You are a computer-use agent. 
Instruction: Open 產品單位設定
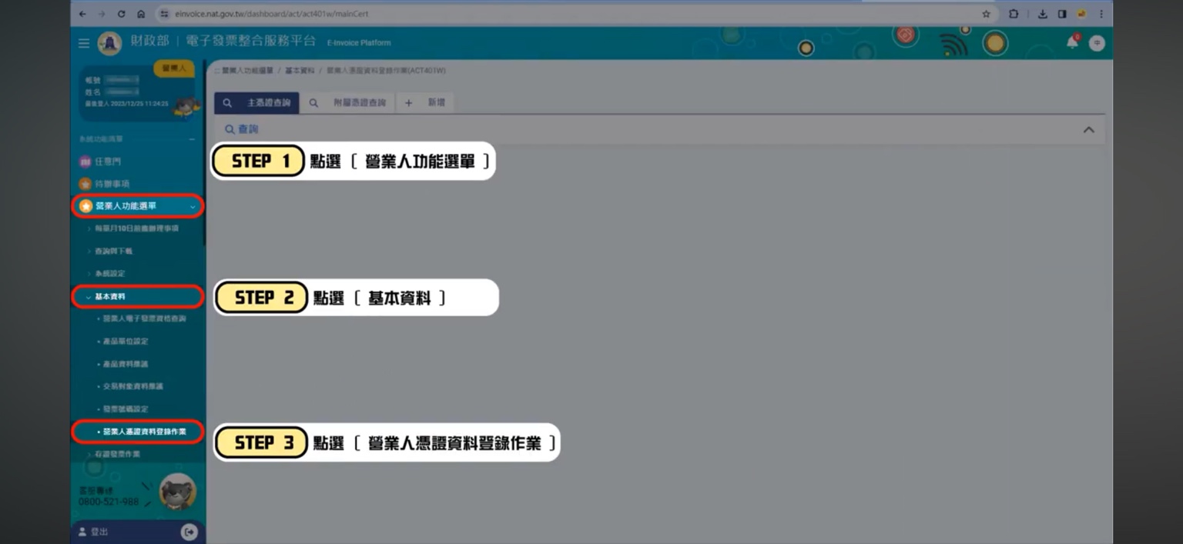pos(125,341)
